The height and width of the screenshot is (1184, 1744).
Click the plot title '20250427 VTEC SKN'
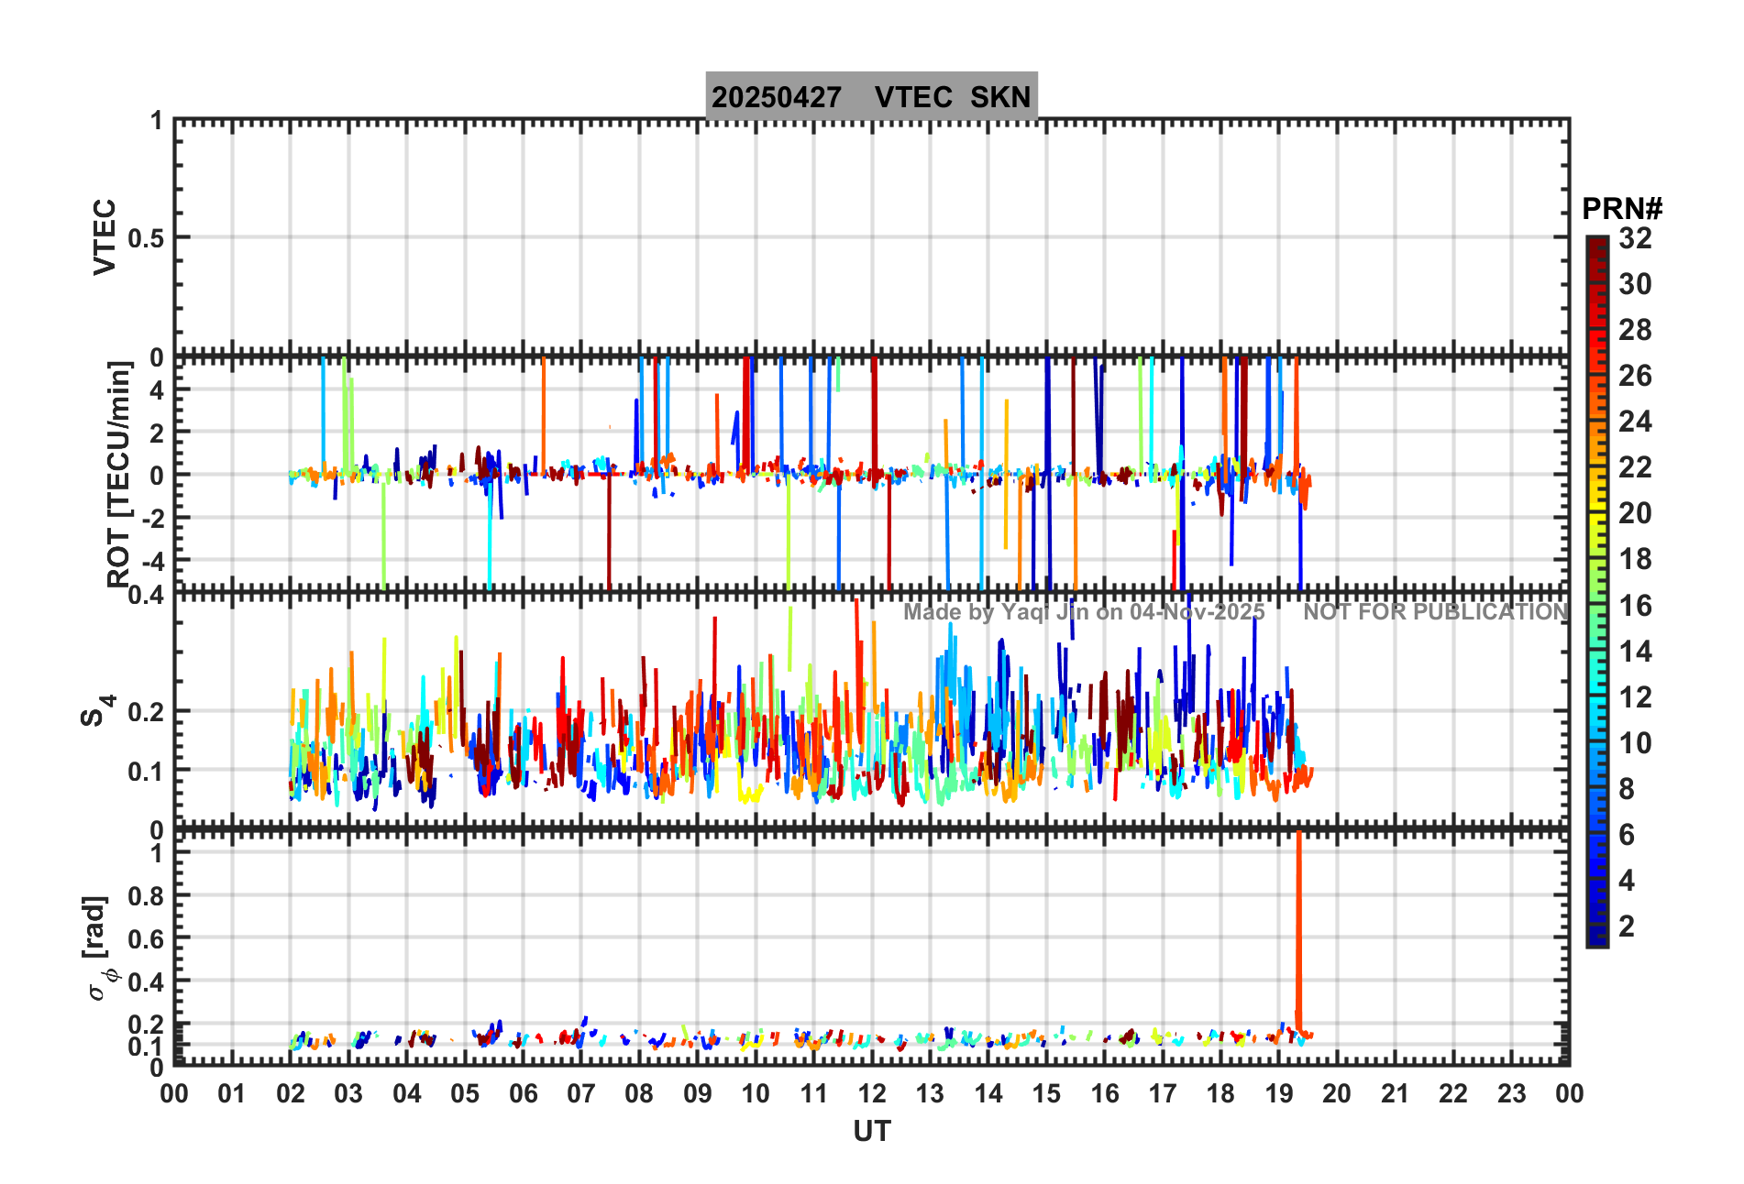point(871,96)
